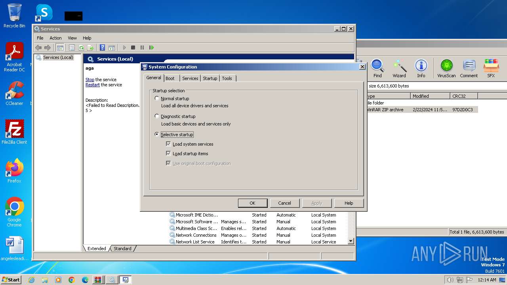Screen dimensions: 507x285
Task: Select WinRAR ZIP archive file row
Action: coord(422,110)
